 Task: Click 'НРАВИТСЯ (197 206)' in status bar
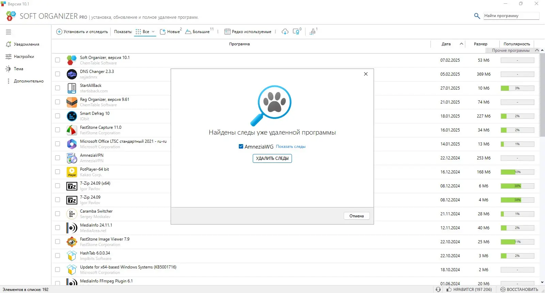tap(469, 290)
